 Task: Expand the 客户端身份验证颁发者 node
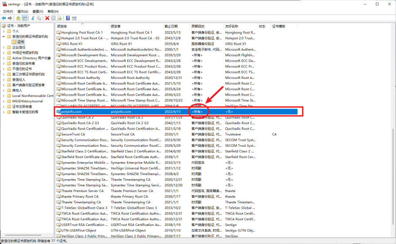click(x=4, y=85)
